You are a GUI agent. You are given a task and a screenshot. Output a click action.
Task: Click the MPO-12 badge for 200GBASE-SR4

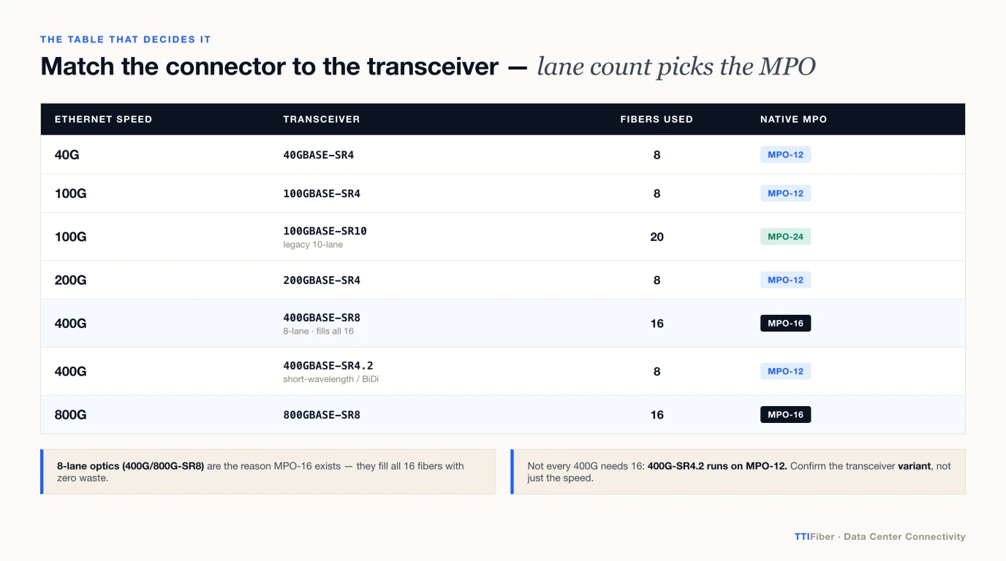click(x=785, y=280)
